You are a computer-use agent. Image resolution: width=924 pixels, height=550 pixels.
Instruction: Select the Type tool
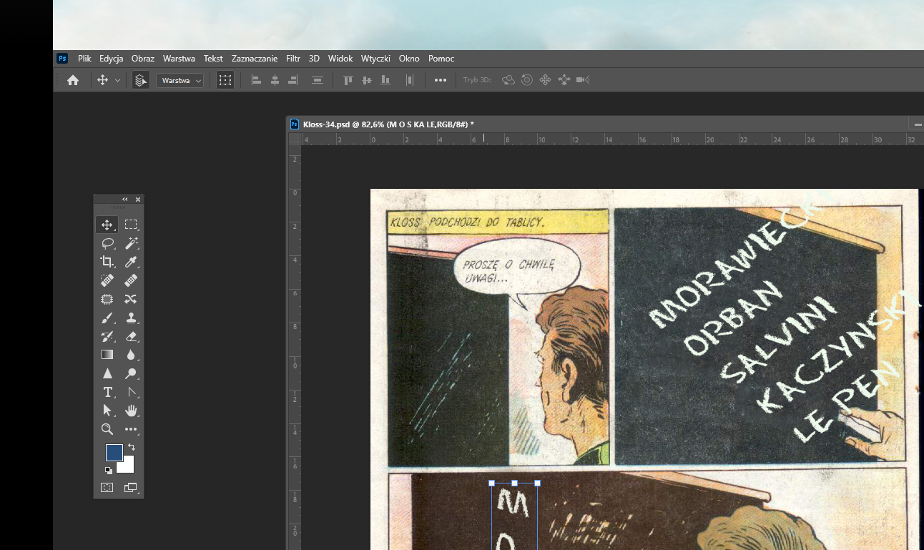pos(107,392)
